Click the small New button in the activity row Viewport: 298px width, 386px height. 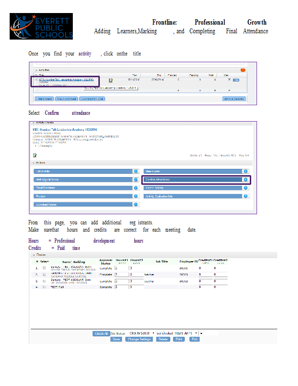click(236, 80)
